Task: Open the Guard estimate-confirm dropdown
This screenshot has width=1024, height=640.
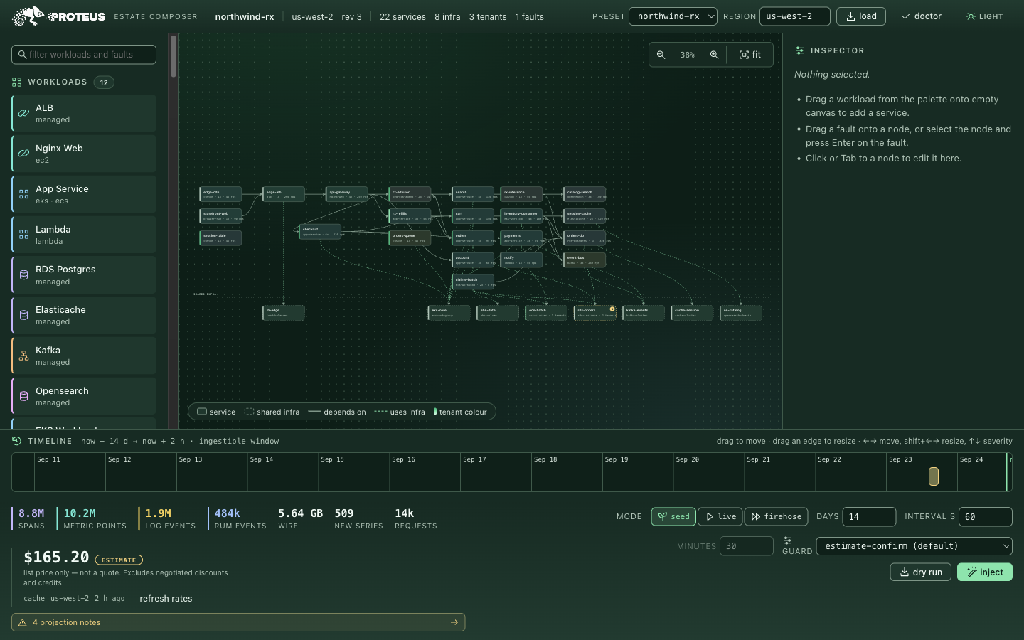Action: click(914, 546)
